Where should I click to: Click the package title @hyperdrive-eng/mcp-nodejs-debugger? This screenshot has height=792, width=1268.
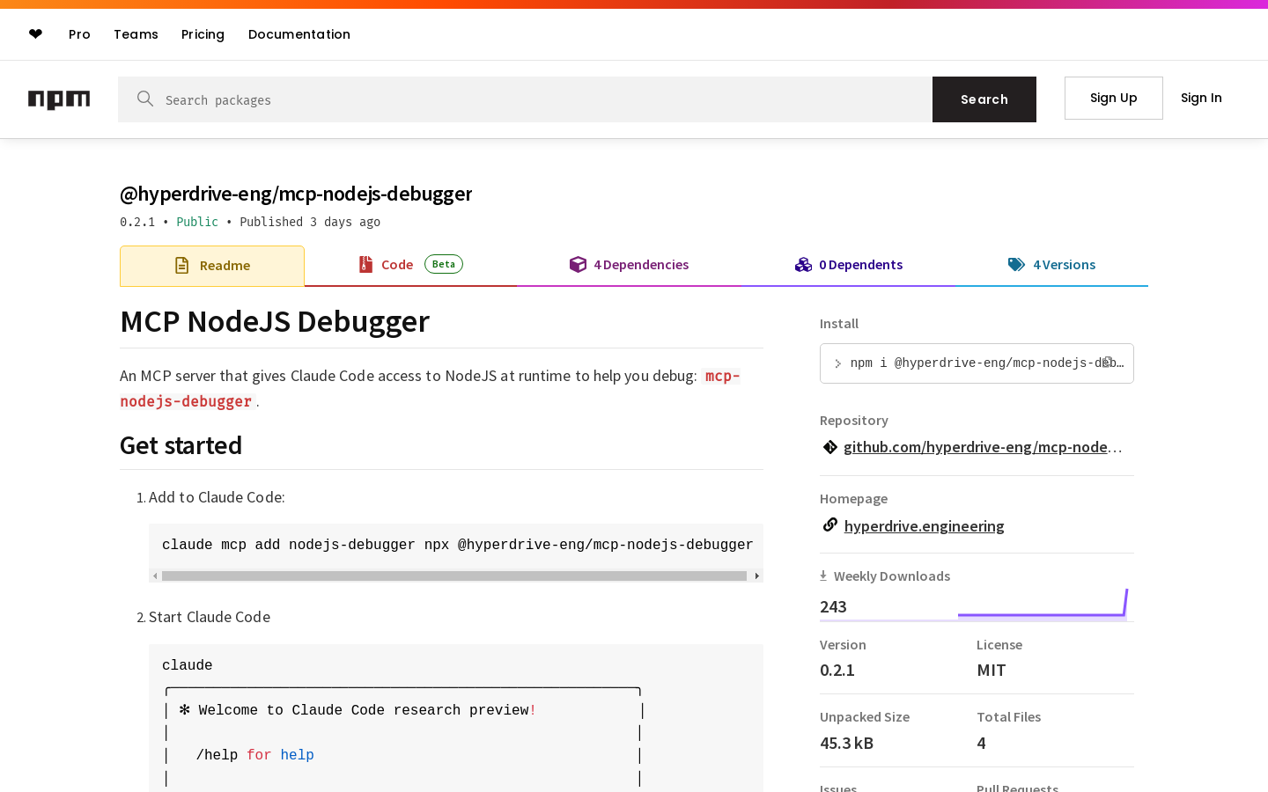296,194
